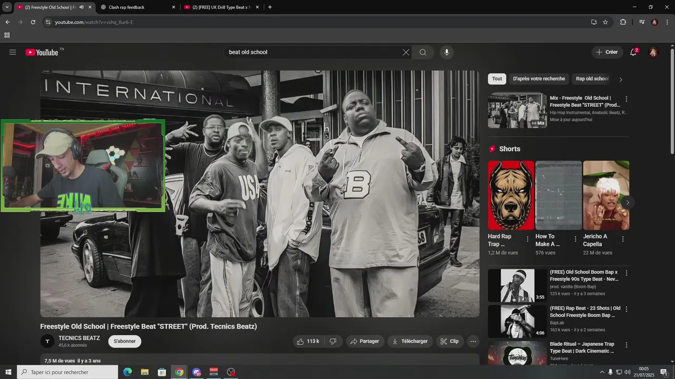Viewport: 675px width, 379px height.
Task: Open the Windows notification center
Action: (x=664, y=372)
